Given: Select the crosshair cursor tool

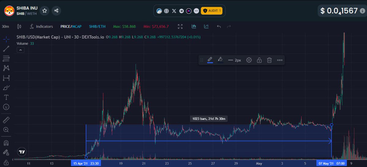Looking at the screenshot, I should [x=6, y=39].
